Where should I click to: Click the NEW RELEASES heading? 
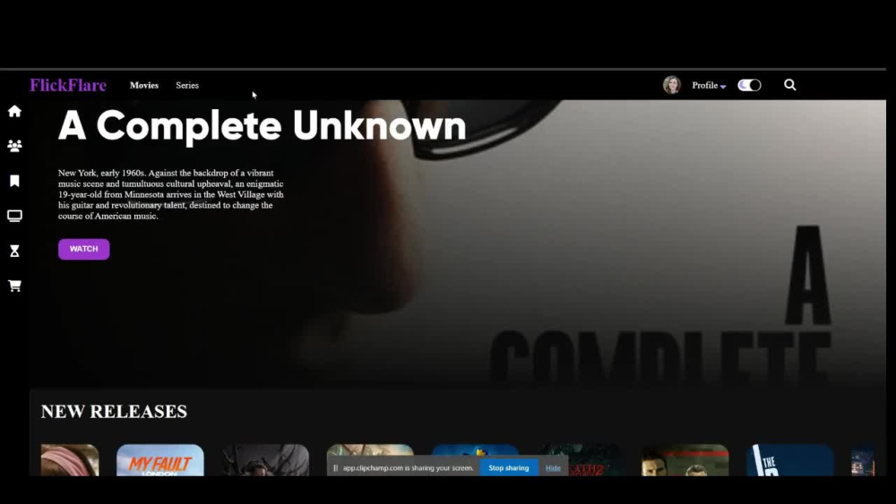tap(114, 411)
